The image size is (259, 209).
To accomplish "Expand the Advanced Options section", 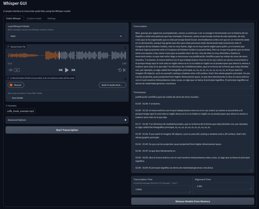I will pos(67,120).
